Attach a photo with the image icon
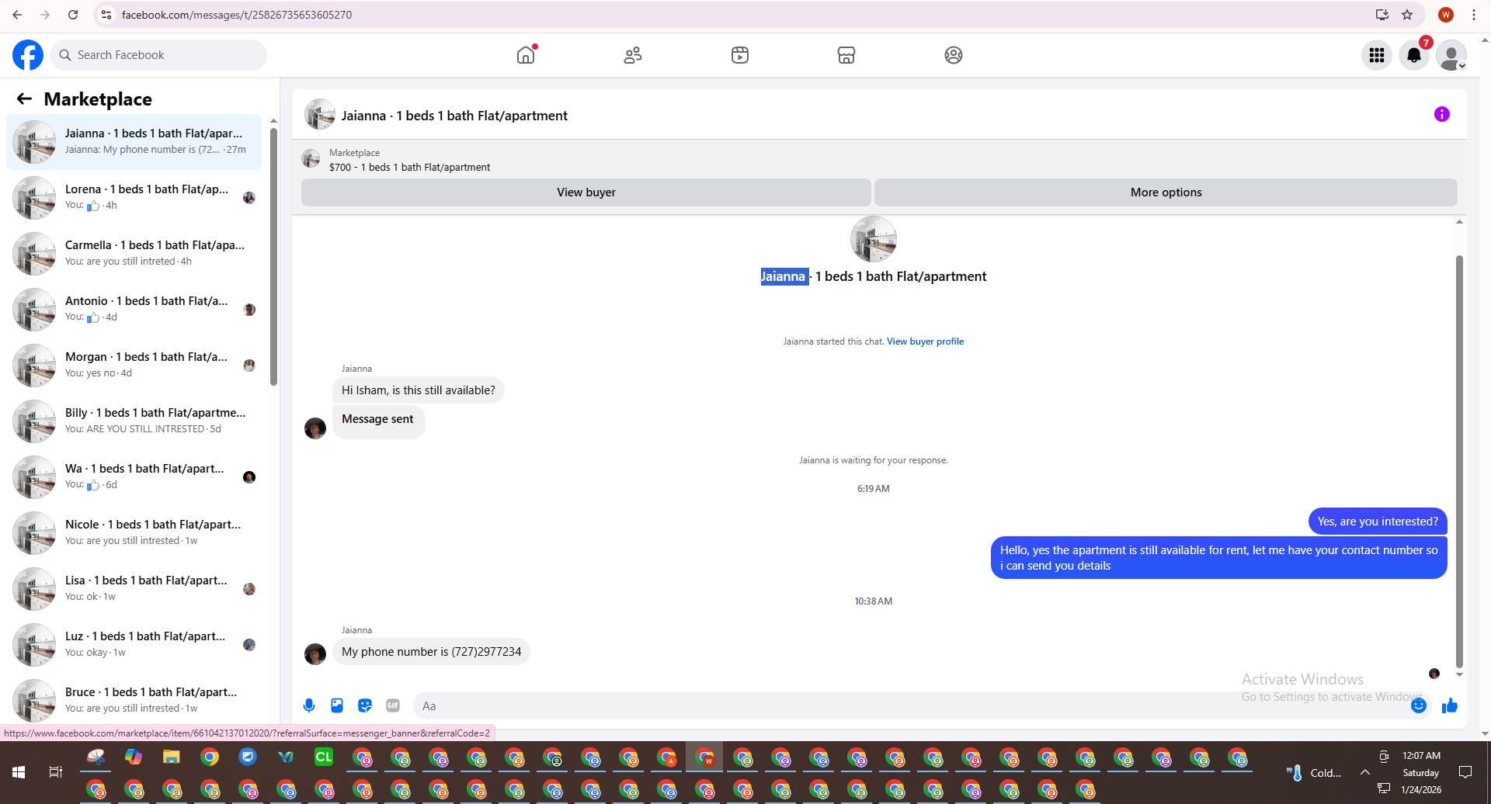Viewport: 1491px width, 804px height. (x=337, y=705)
